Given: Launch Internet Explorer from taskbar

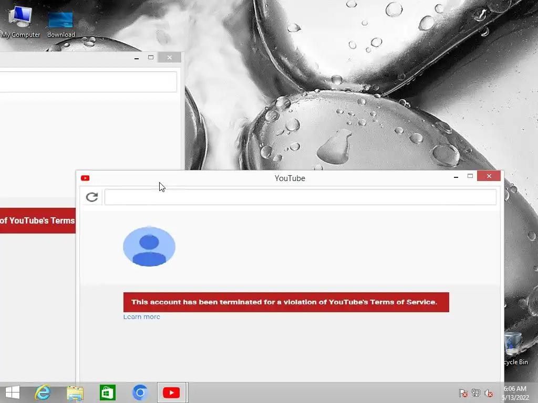Looking at the screenshot, I should 43,393.
